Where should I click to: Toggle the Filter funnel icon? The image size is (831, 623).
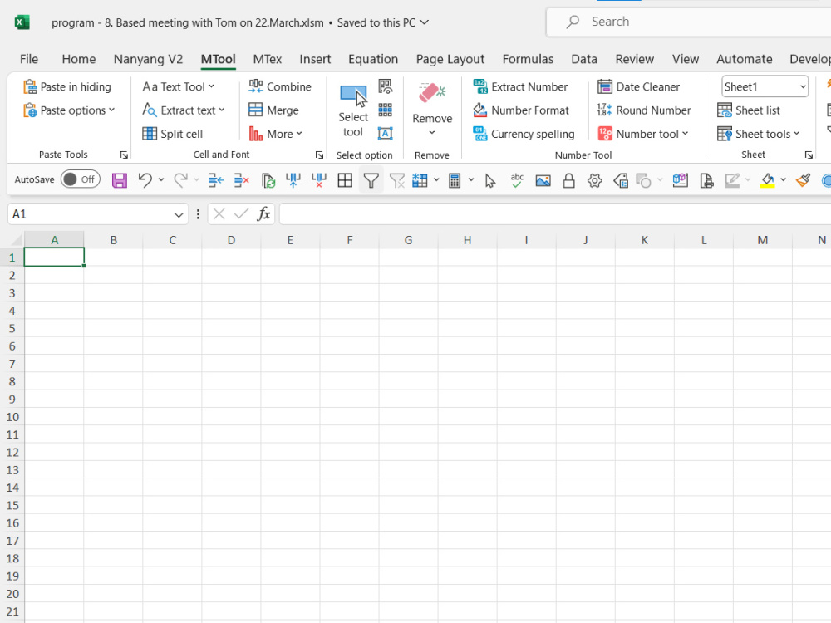(x=371, y=180)
